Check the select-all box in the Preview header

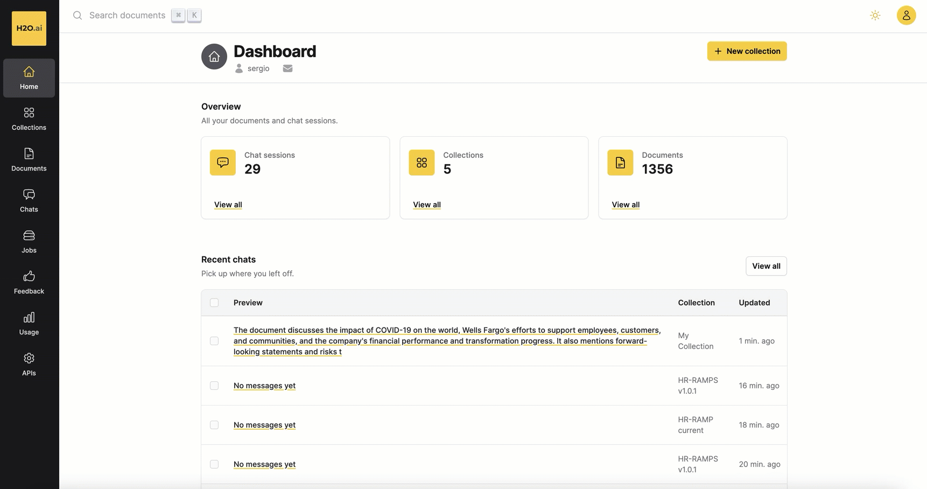[214, 303]
